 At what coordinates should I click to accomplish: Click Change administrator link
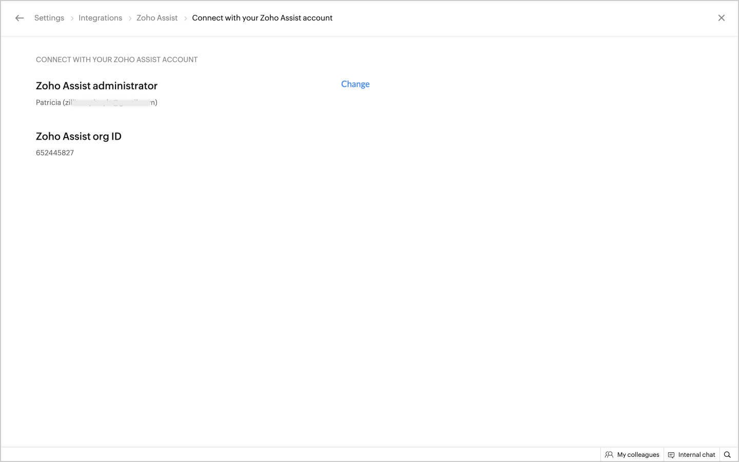coord(355,84)
